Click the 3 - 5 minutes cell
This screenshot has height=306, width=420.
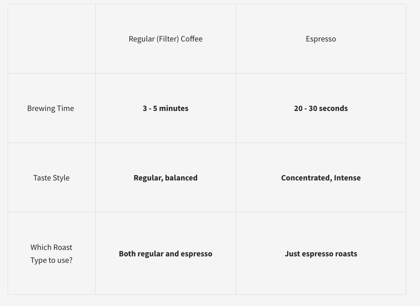165,109
